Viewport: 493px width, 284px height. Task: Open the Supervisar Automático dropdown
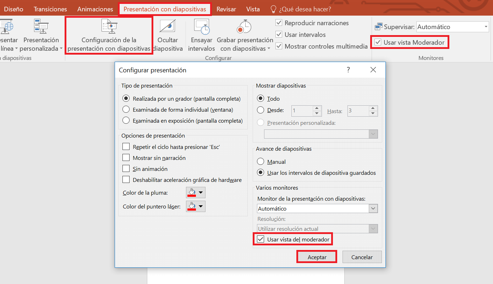(x=486, y=27)
